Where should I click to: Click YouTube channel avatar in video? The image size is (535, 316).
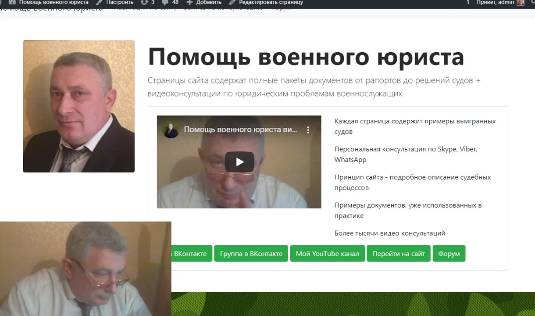(171, 130)
